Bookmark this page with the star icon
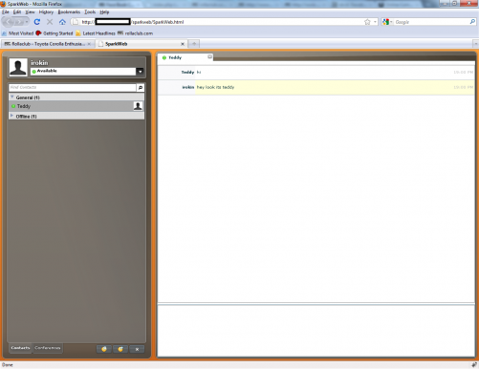Image resolution: width=479 pixels, height=369 pixels. point(367,22)
